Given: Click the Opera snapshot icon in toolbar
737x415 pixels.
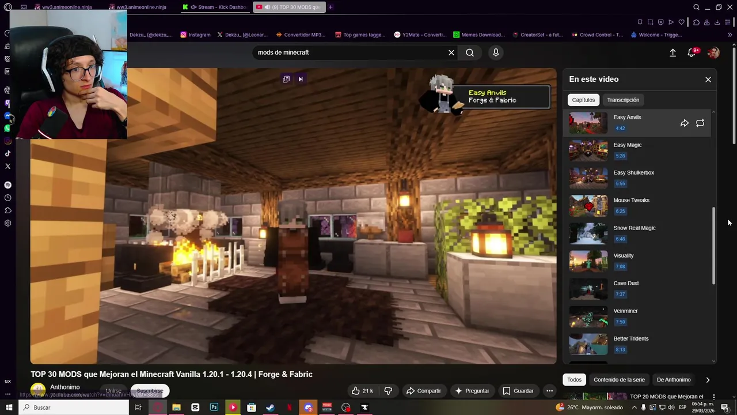Looking at the screenshot, I should 650,22.
